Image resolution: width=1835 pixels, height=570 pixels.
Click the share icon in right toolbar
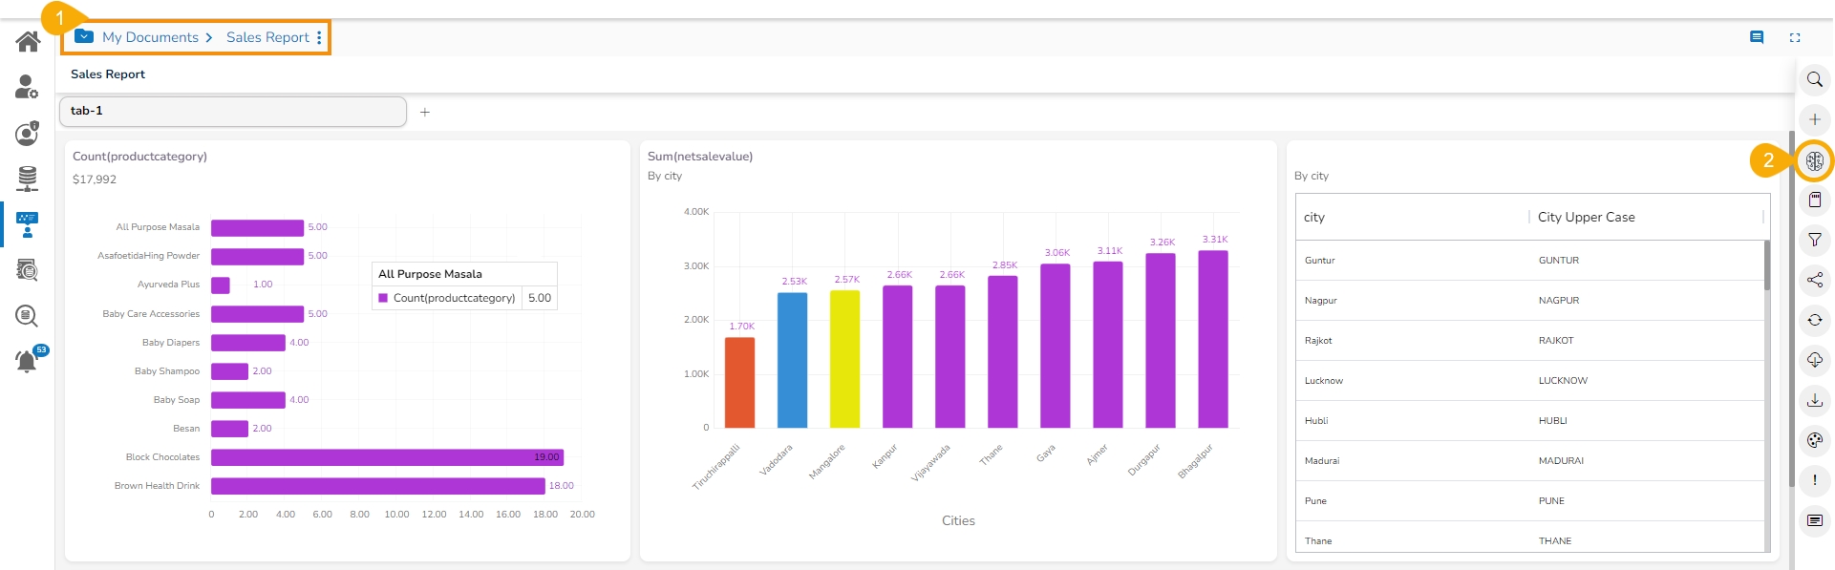pyautogui.click(x=1814, y=280)
